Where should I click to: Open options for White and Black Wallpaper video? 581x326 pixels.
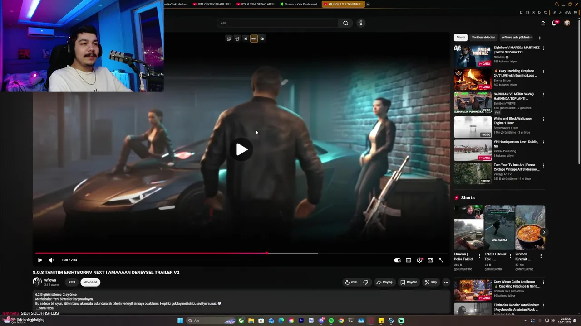(x=543, y=119)
